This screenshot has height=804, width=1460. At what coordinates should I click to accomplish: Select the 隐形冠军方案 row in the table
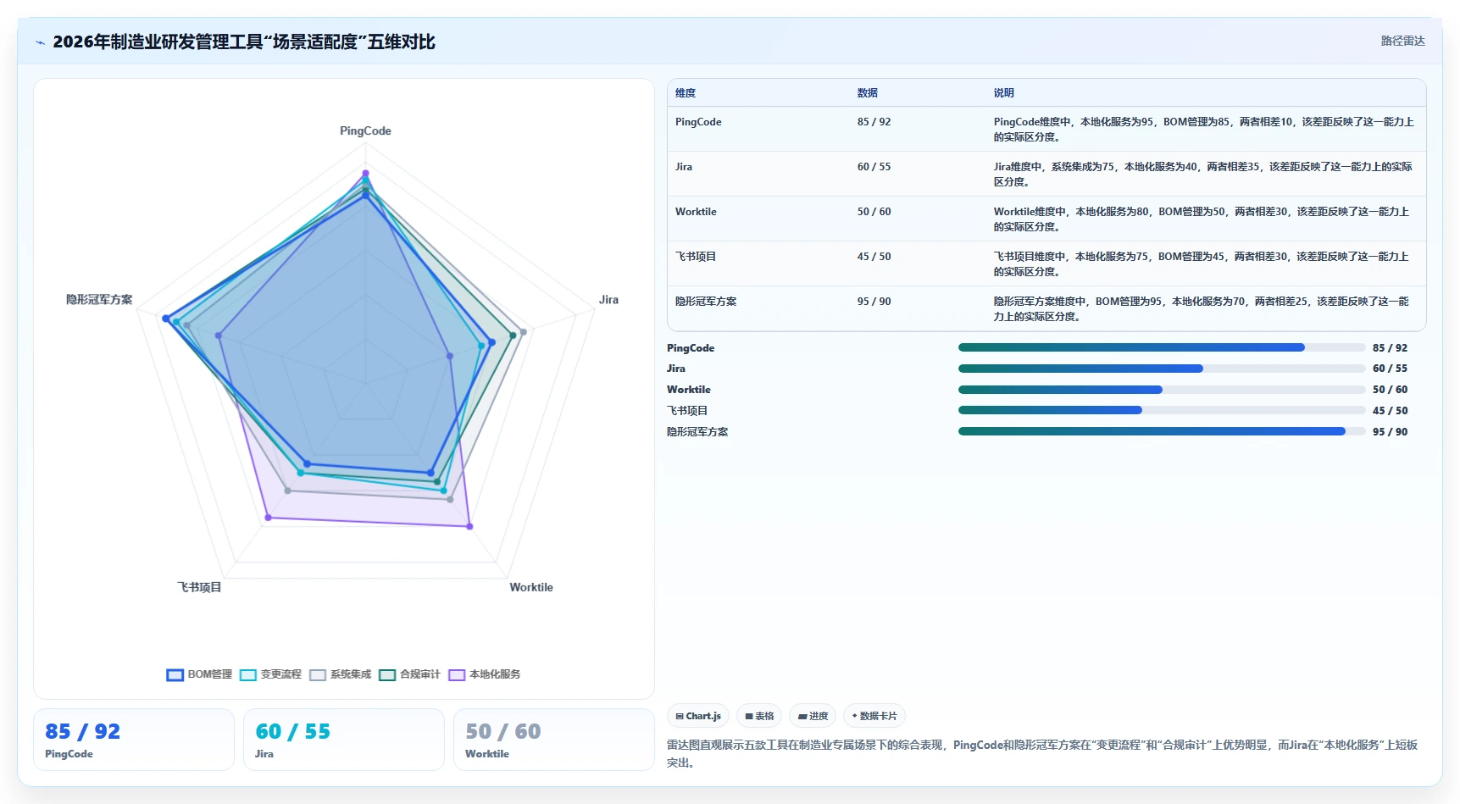[1046, 308]
